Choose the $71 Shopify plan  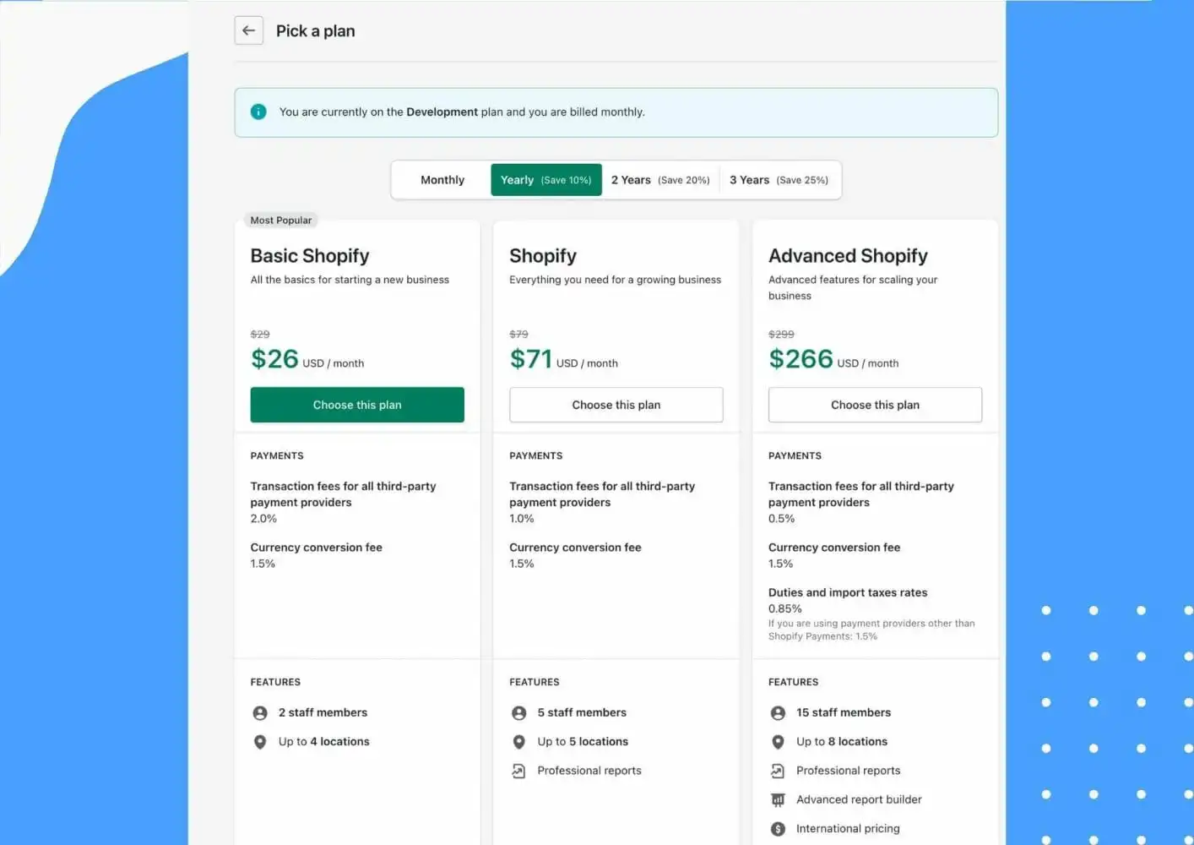616,405
